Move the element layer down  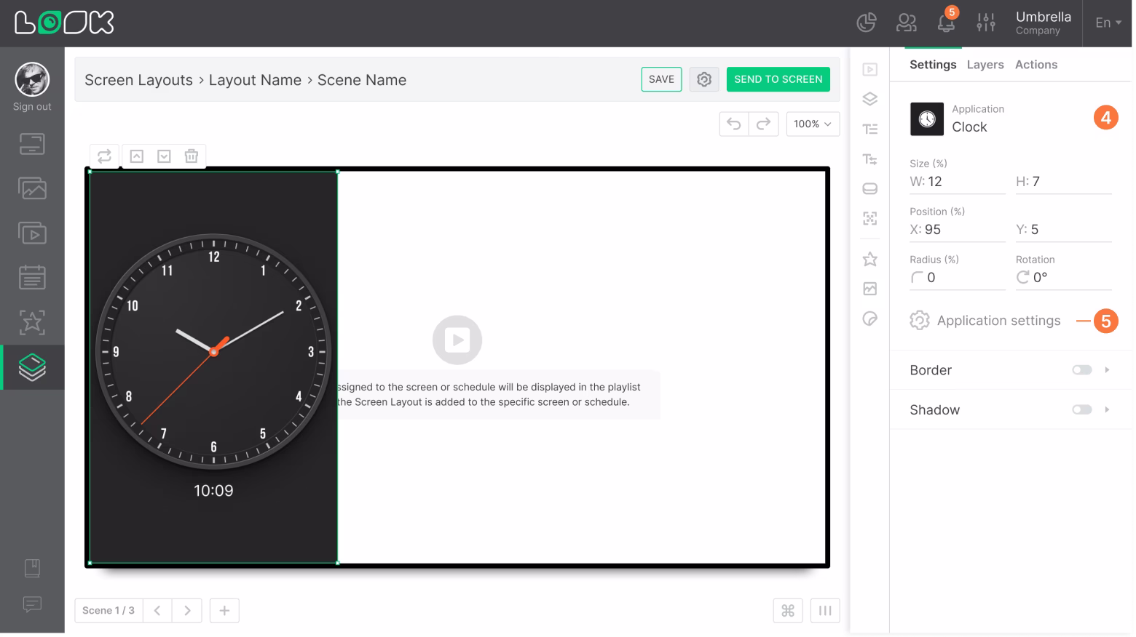click(x=164, y=156)
